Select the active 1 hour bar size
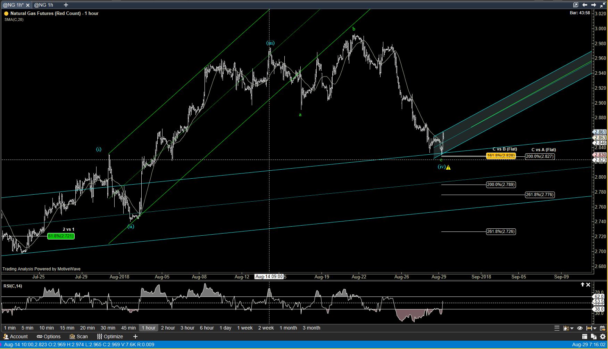608x349 pixels. pyautogui.click(x=149, y=328)
